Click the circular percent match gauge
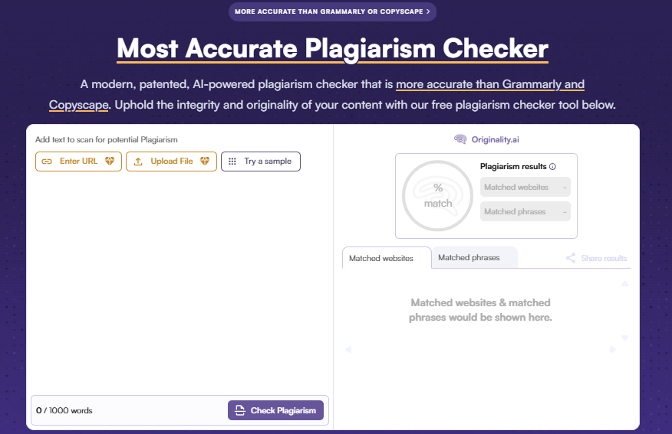The width and height of the screenshot is (672, 434). coord(437,196)
